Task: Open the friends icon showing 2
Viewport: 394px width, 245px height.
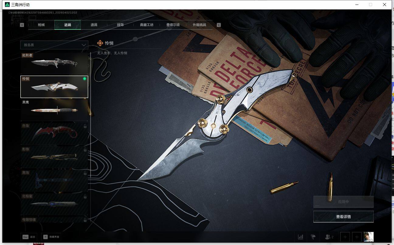Action: [329, 237]
